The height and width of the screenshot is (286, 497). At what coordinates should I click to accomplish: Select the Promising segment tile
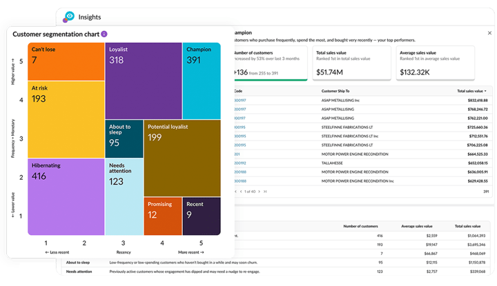point(163,216)
